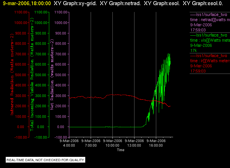
Task: Click the REAL-TIME DATA quality notice box
Action: click(45, 160)
